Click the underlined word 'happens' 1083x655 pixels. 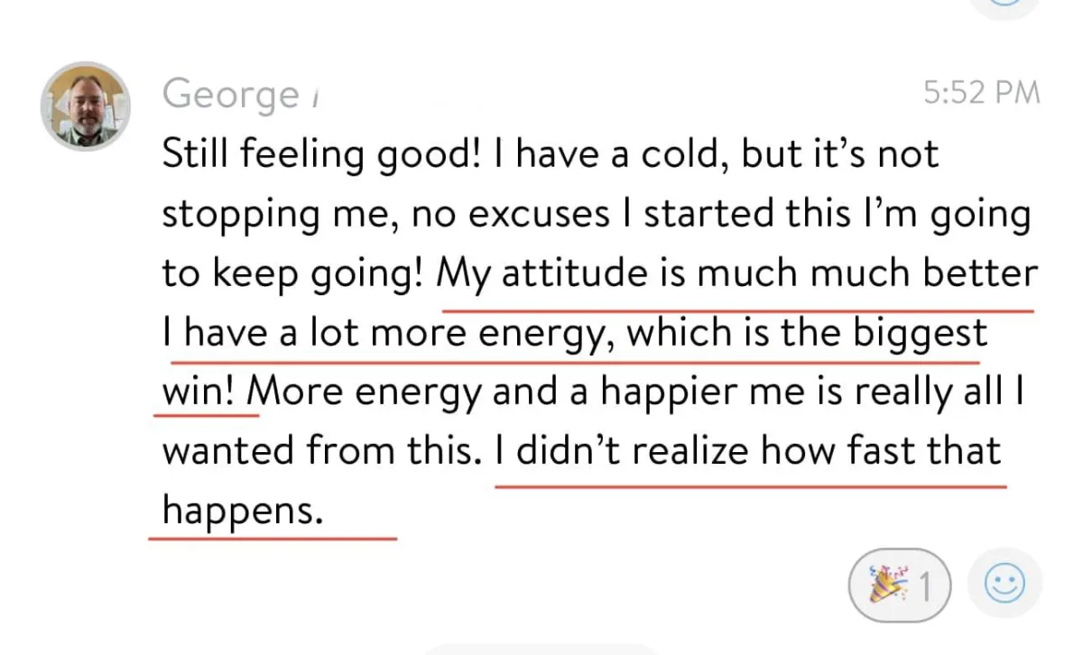pyautogui.click(x=240, y=510)
